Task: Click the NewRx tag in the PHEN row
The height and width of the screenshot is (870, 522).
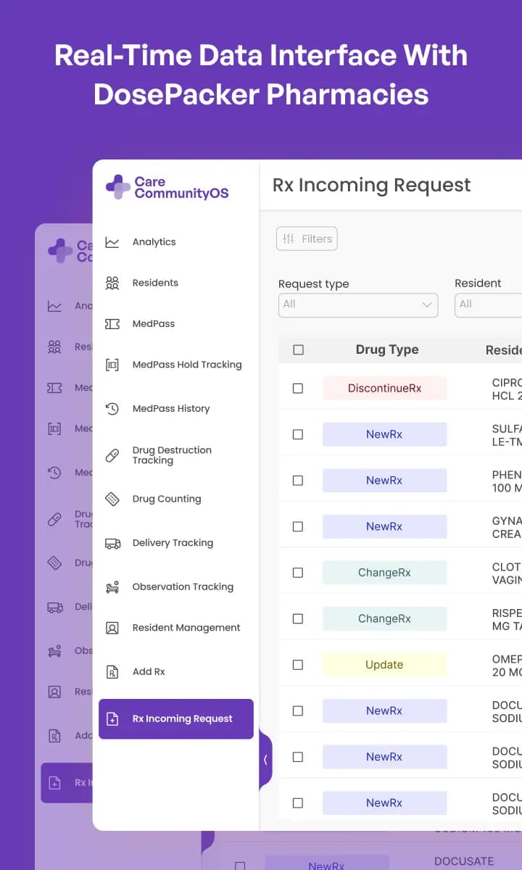Action: (x=385, y=481)
